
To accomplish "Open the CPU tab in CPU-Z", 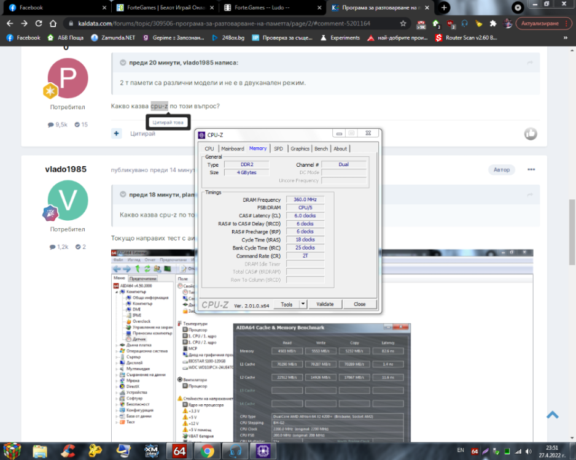I will tap(209, 148).
